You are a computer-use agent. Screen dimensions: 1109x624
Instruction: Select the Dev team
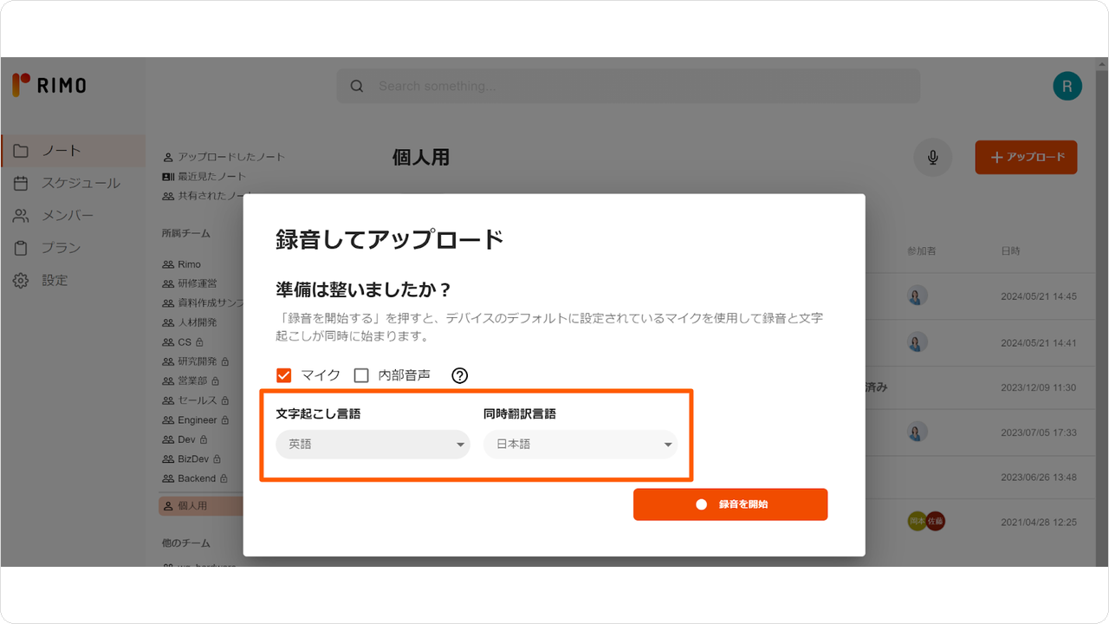pos(185,439)
